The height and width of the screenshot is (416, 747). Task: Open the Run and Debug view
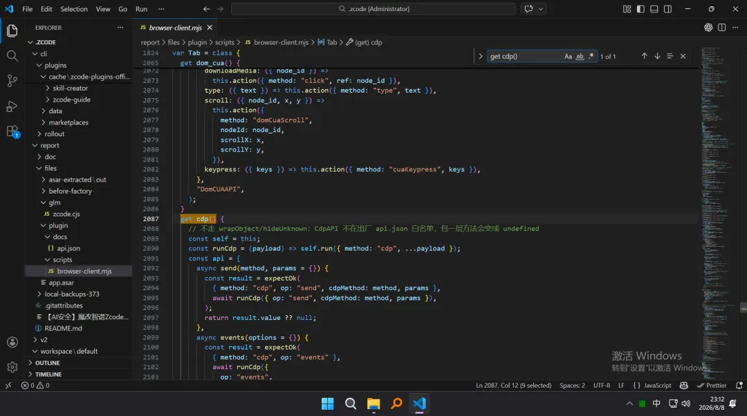tap(12, 106)
